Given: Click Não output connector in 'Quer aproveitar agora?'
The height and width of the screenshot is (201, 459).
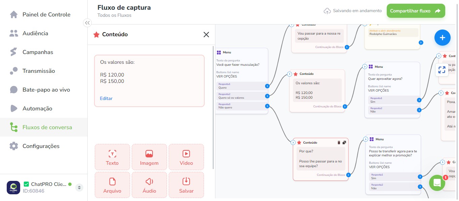Looking at the screenshot, I should (x=419, y=110).
